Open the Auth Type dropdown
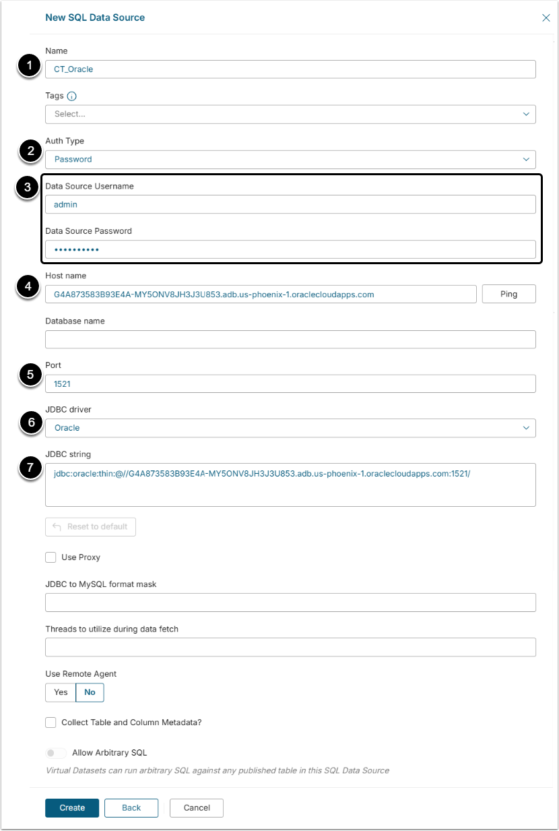 pos(290,160)
